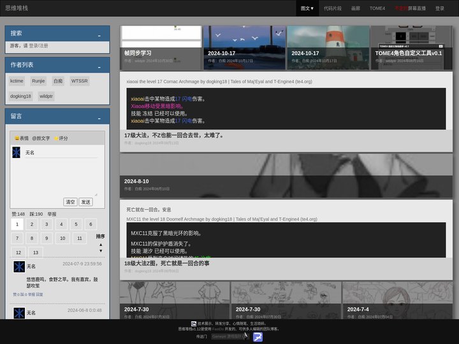
Task: Open the 2024-7-4 portrait card
Action: point(398,301)
